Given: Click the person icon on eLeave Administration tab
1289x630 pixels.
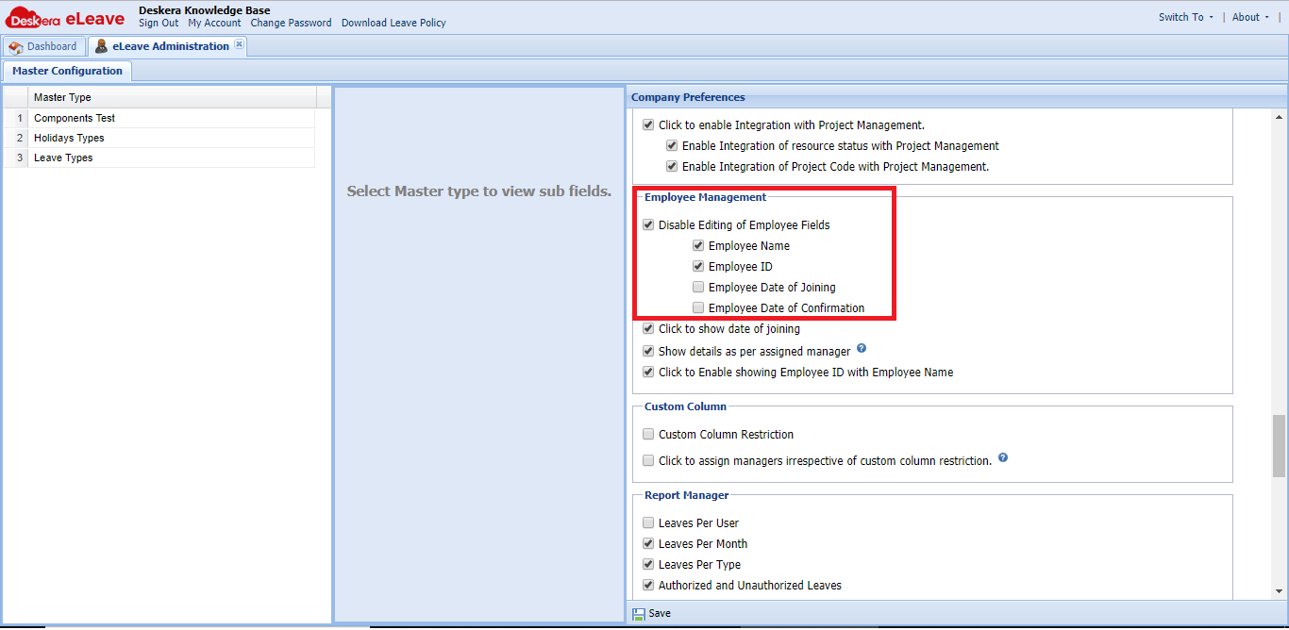Looking at the screenshot, I should pyautogui.click(x=99, y=45).
